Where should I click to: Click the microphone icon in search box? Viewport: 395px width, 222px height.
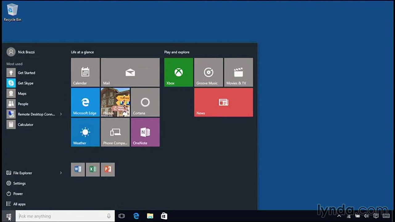click(x=109, y=216)
